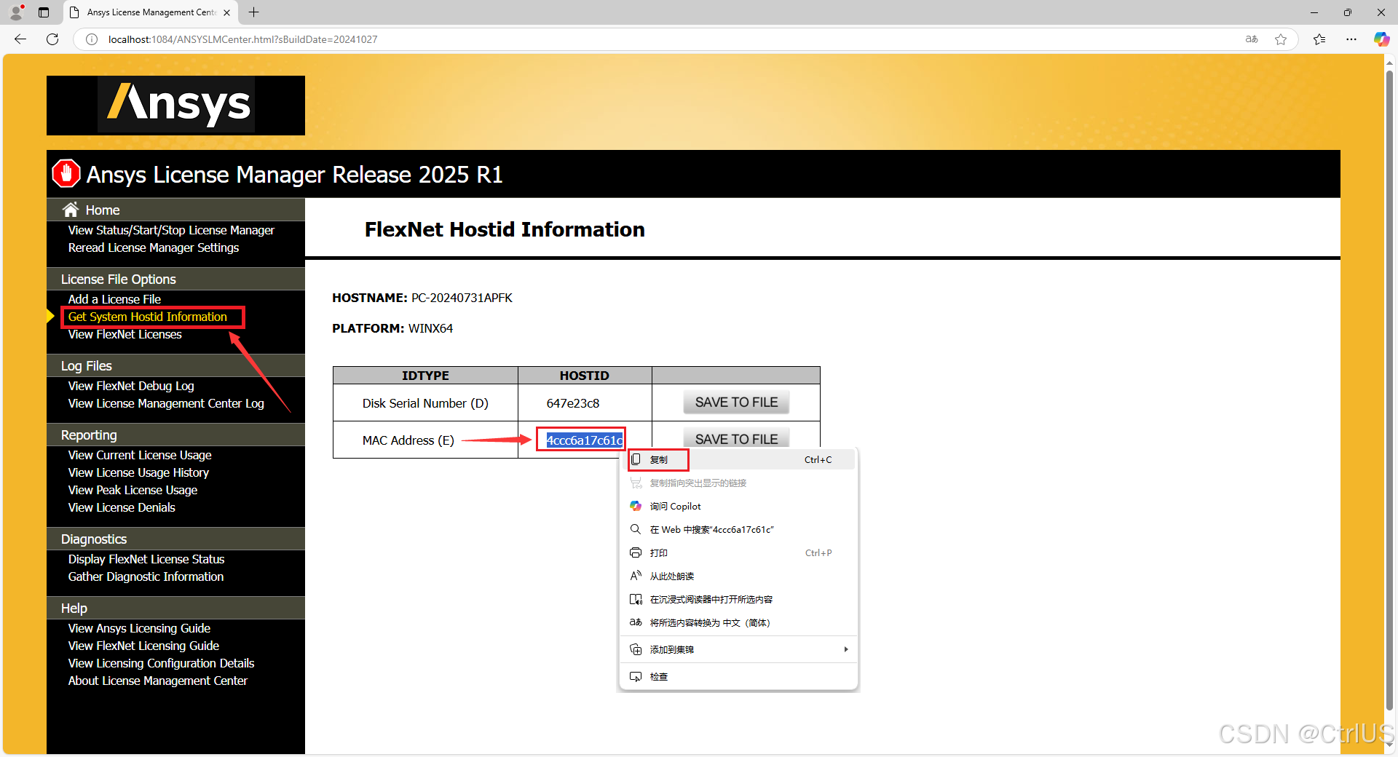Click the disk serial hostid 647e23c8
The height and width of the screenshot is (757, 1398).
[573, 403]
